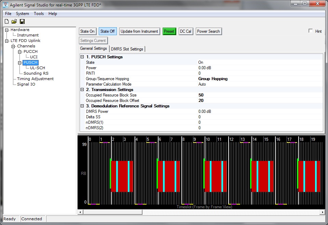Collapse the 1. PUSCH Settings section
328x225 pixels.
tap(82, 57)
